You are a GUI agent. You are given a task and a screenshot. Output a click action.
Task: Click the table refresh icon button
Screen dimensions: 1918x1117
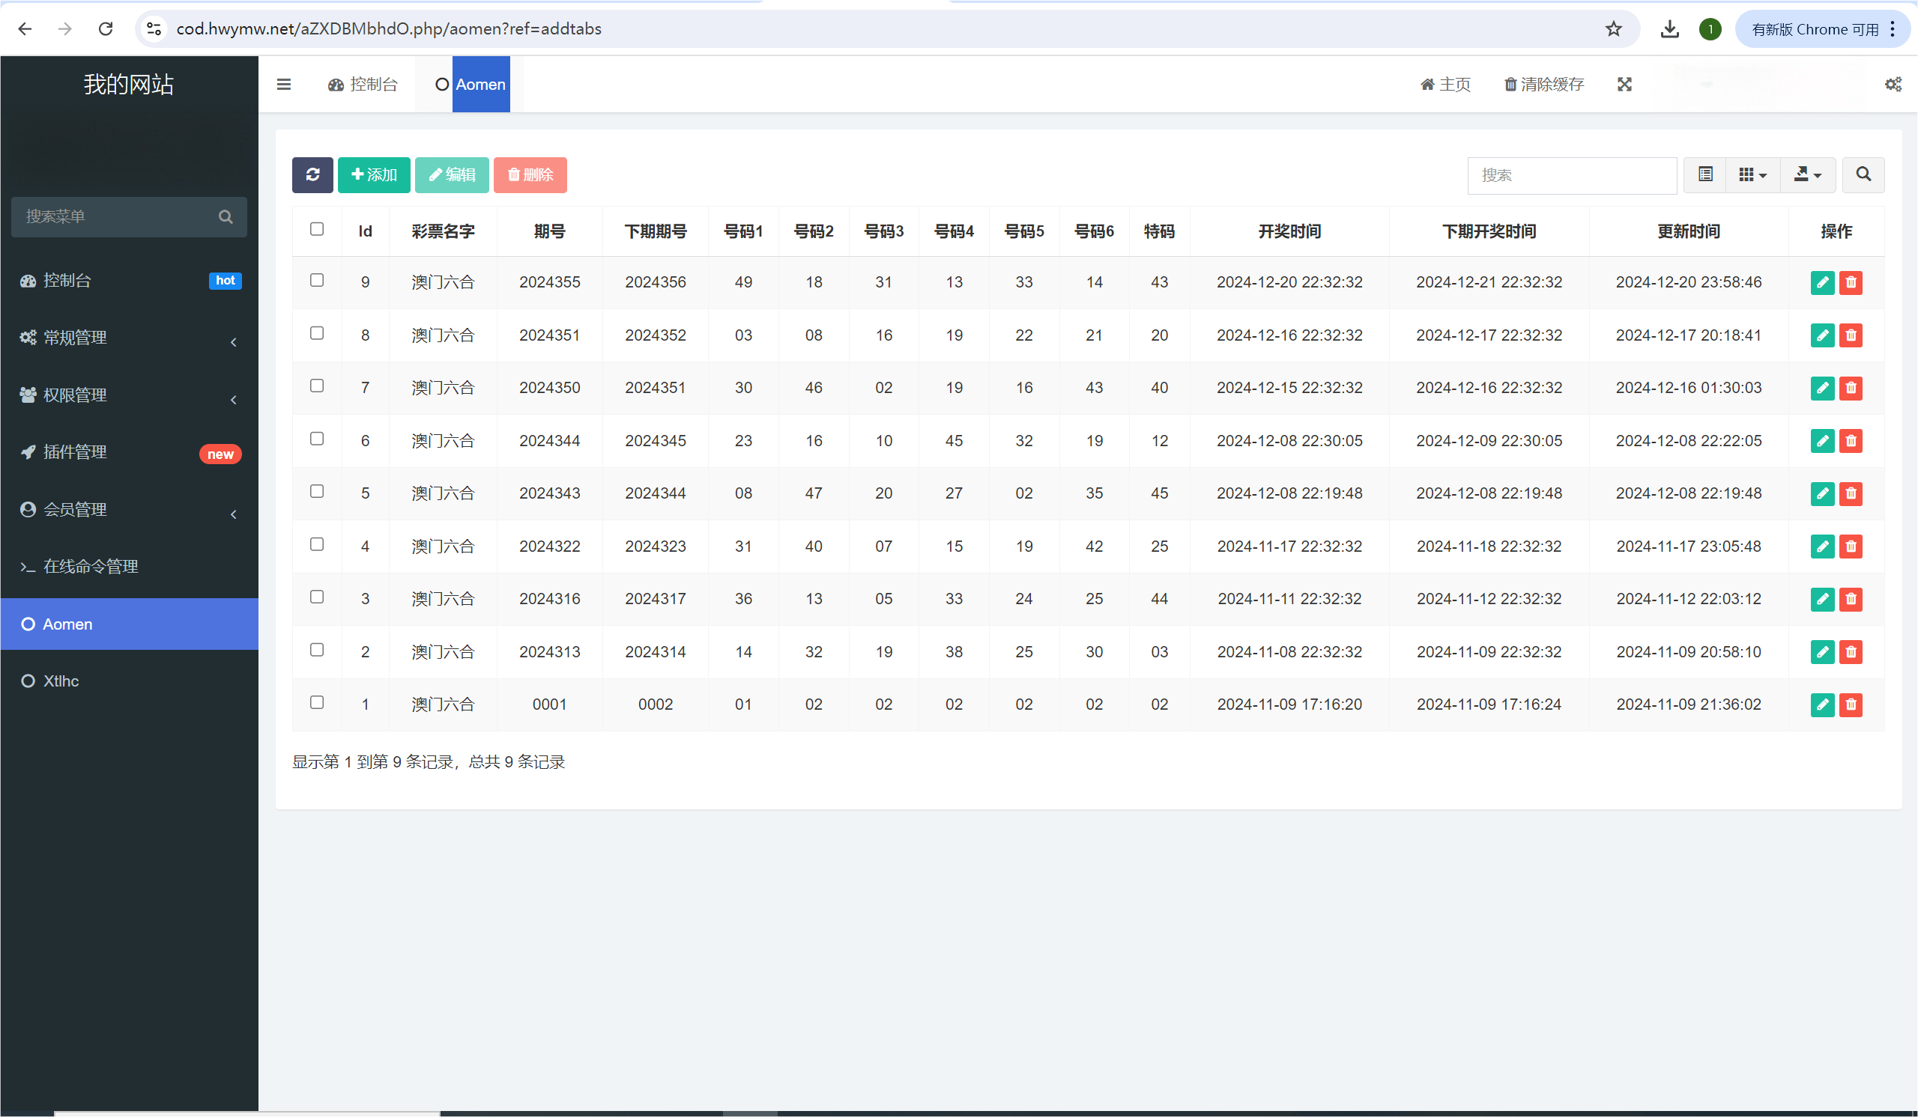click(312, 175)
